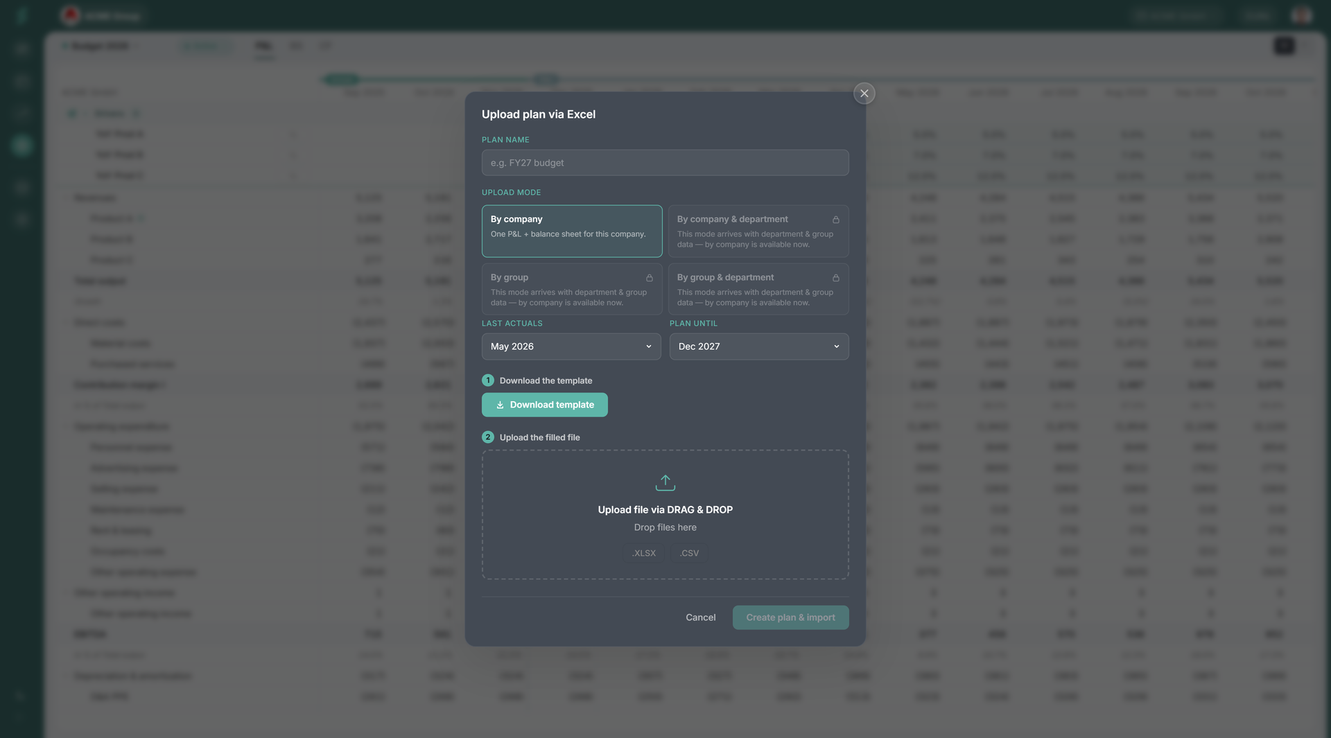Open the Plan Until Dec 2027 dropdown
The height and width of the screenshot is (738, 1331).
758,346
